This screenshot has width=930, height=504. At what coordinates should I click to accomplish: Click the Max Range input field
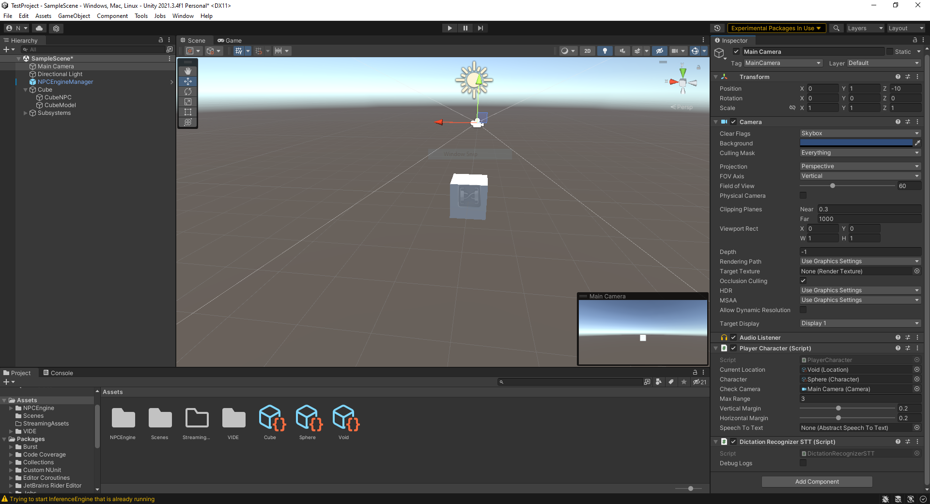[x=860, y=399]
